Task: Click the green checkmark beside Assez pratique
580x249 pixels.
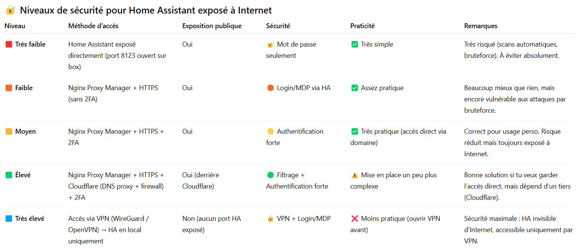Action: (x=354, y=88)
